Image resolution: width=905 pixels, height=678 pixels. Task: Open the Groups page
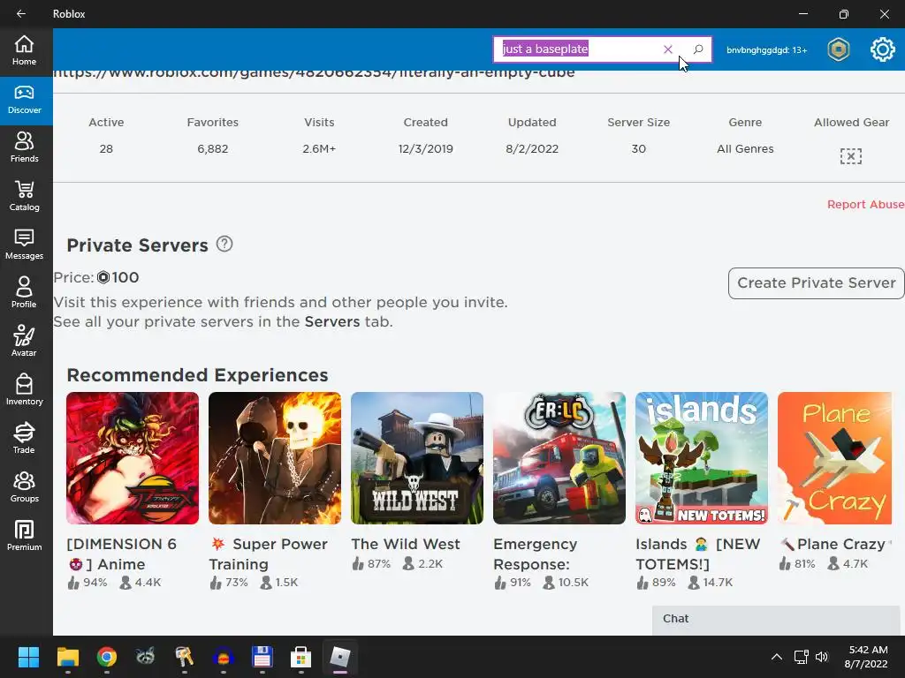coord(24,487)
